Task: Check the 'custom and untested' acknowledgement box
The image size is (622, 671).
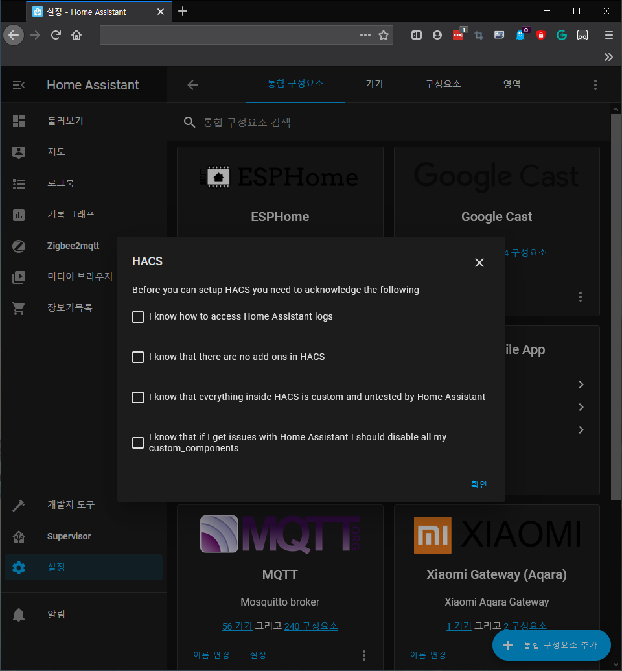Action: (138, 397)
